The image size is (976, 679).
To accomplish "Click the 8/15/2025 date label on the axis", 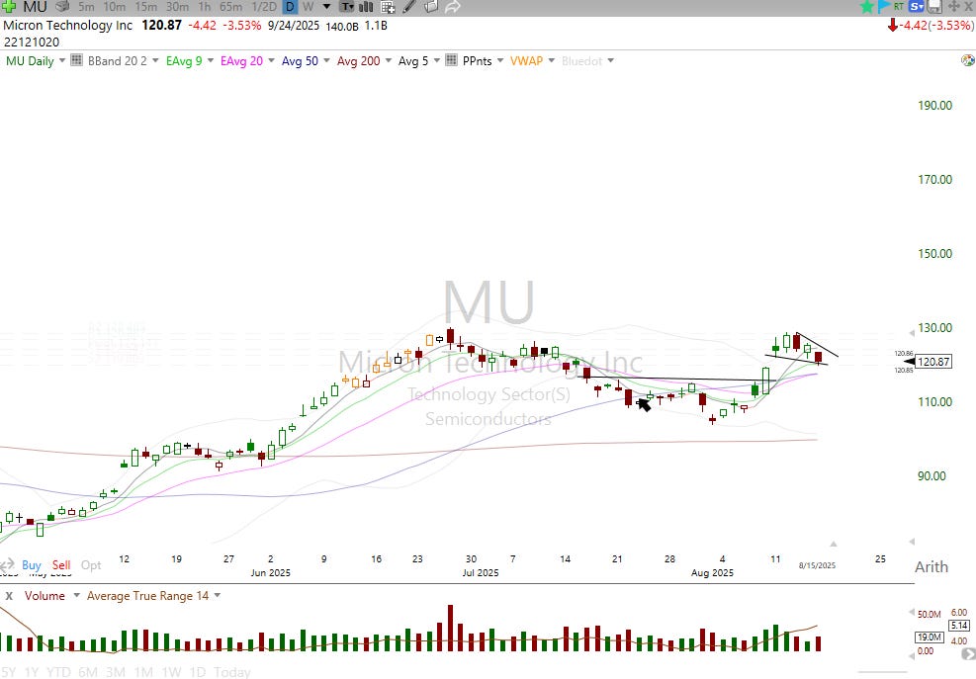I will coord(817,565).
